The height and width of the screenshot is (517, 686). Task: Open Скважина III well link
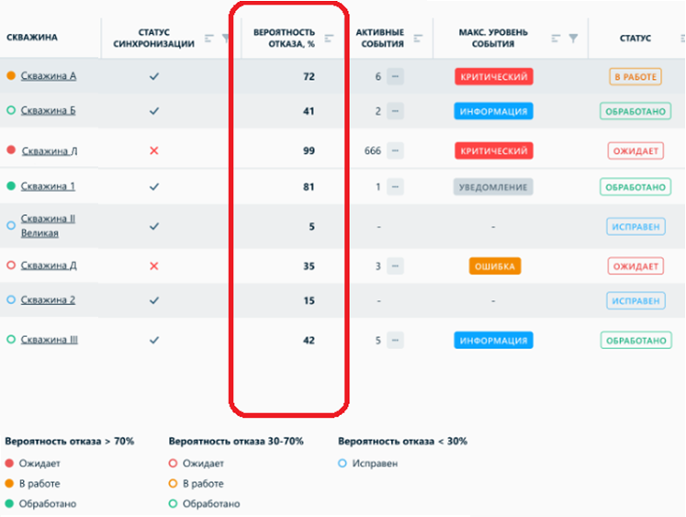(x=50, y=340)
